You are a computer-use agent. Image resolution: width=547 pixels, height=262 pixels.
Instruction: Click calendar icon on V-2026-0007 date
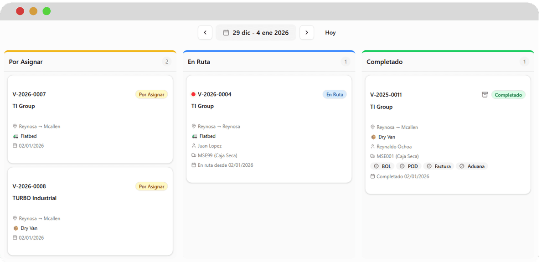pos(15,146)
